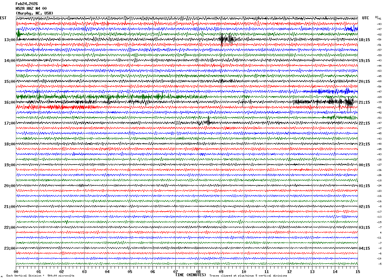Click the -2 DC offset value
This screenshot has height=280, width=383.
pyautogui.click(x=380, y=248)
